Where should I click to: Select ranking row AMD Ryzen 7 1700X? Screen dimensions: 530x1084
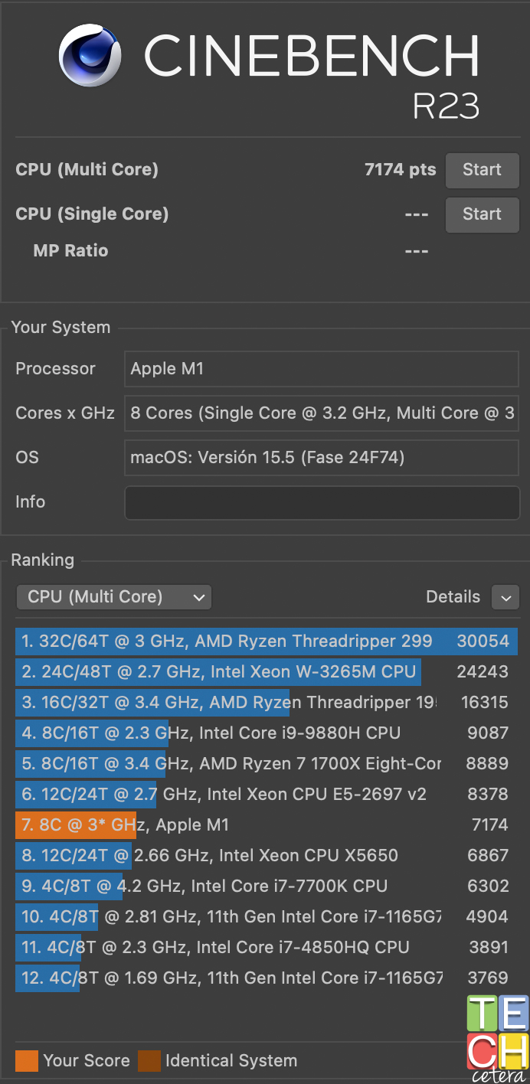[x=266, y=764]
